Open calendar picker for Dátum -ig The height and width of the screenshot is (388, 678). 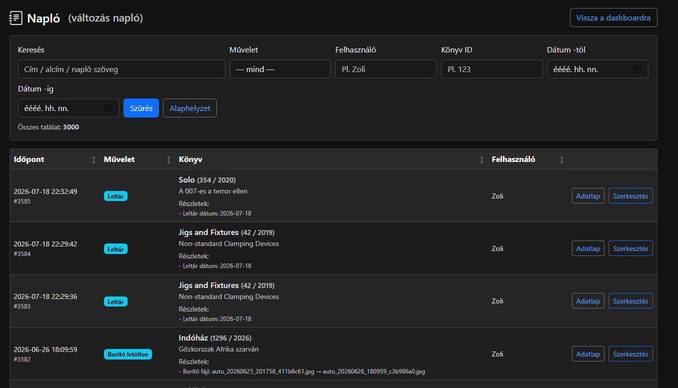[x=107, y=108]
